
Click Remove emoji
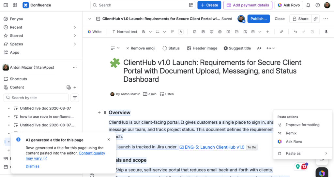click(x=141, y=48)
